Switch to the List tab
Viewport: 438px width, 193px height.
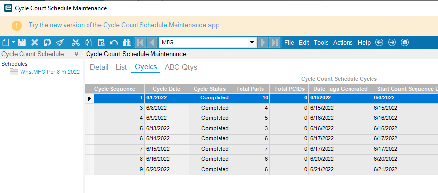point(121,67)
